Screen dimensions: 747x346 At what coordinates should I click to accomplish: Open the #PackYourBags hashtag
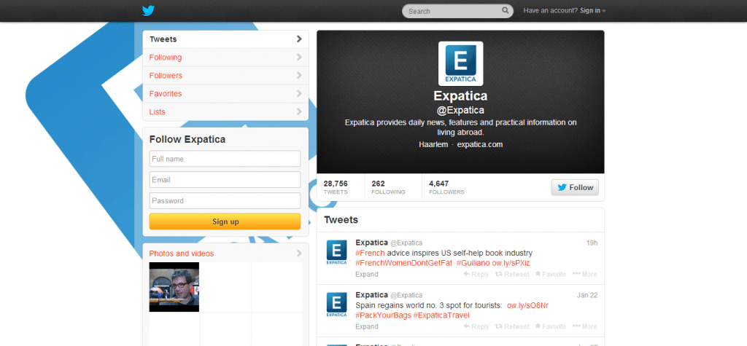click(383, 315)
